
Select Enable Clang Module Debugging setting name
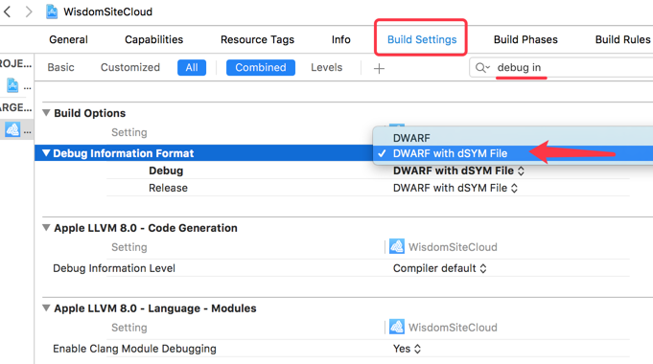[134, 349]
